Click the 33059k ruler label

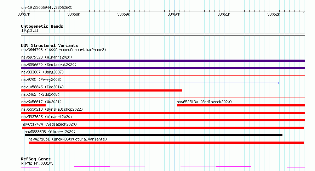124,14
